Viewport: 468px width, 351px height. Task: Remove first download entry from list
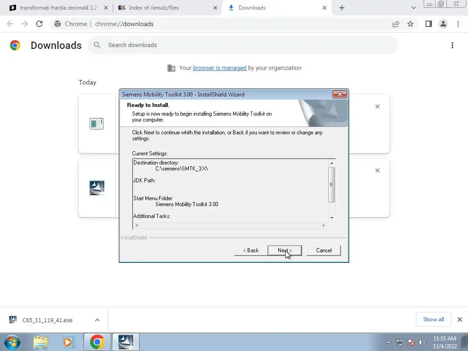(377, 106)
